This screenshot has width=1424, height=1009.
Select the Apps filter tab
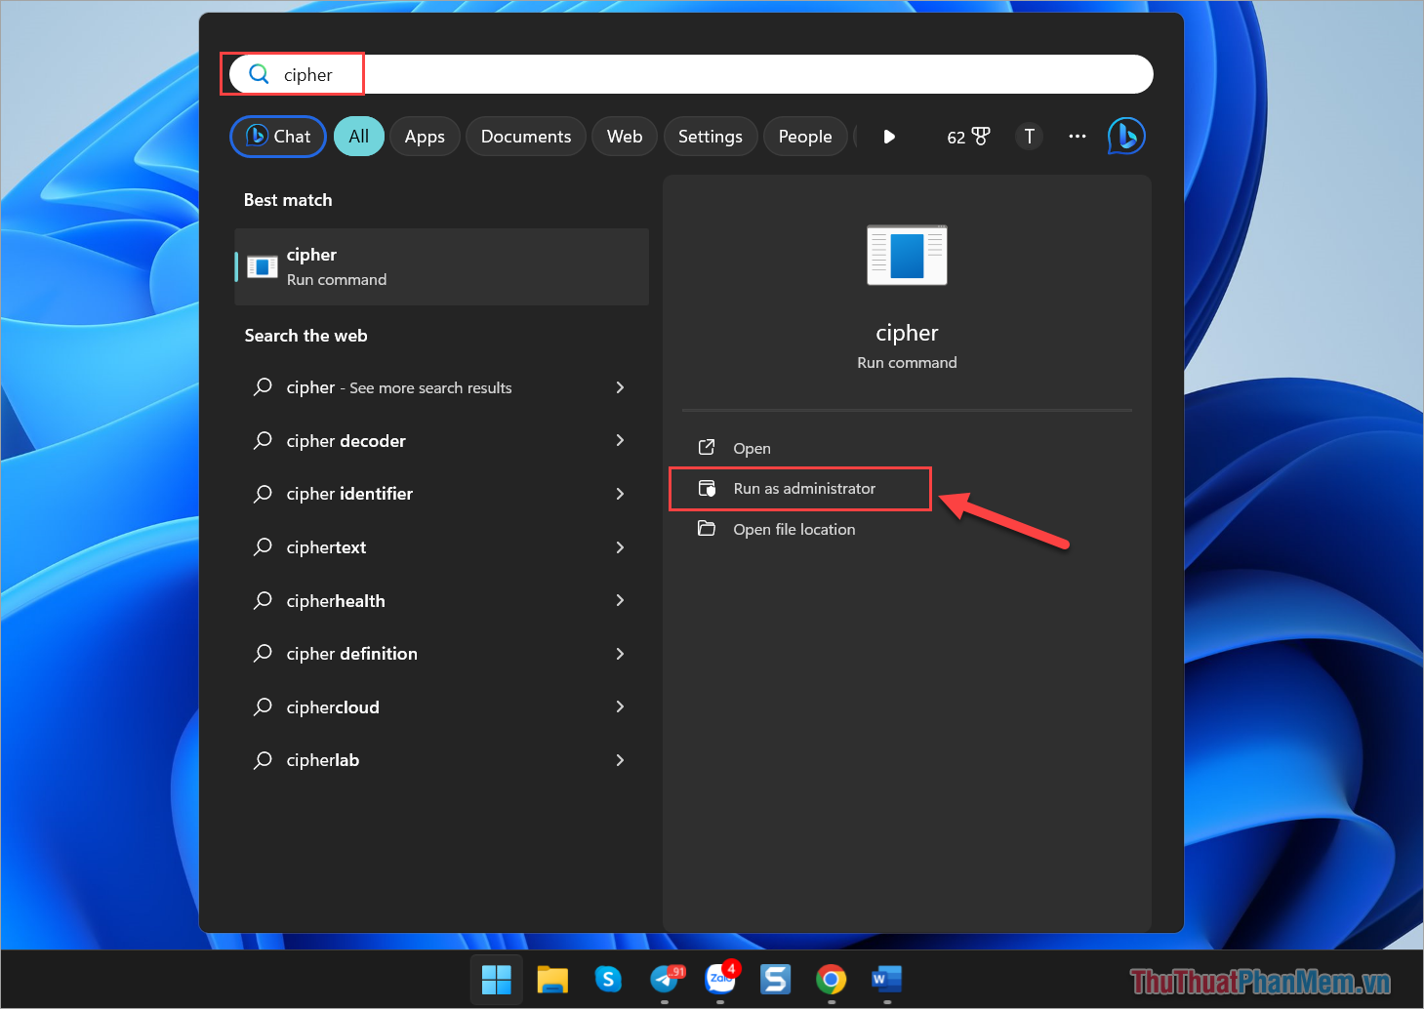click(425, 136)
